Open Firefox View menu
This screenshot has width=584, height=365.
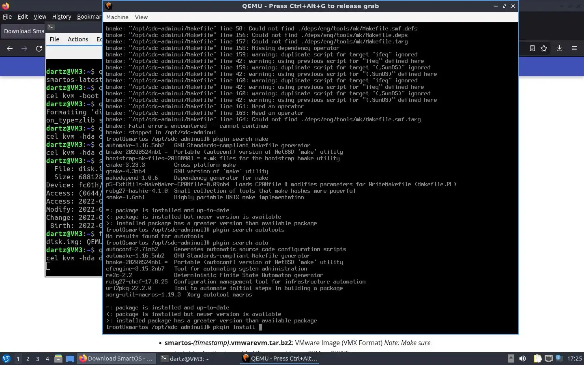[x=40, y=17]
